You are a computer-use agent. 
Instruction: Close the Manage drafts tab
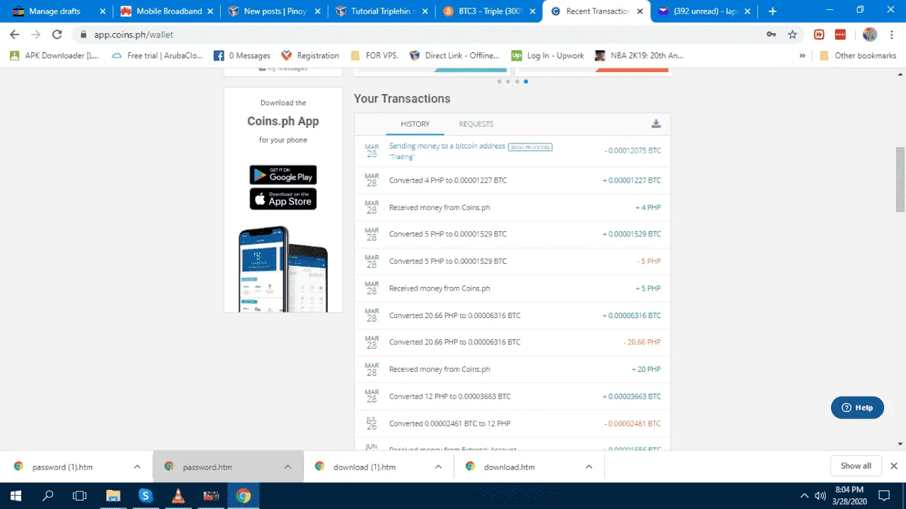(x=103, y=11)
